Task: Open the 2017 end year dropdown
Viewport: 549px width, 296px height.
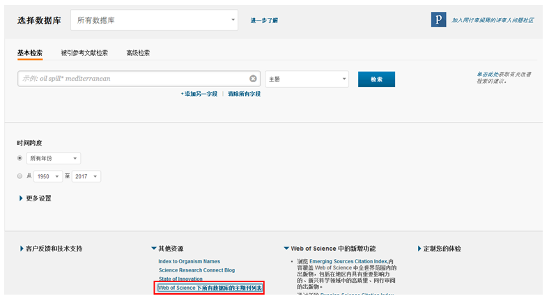Action: click(86, 177)
